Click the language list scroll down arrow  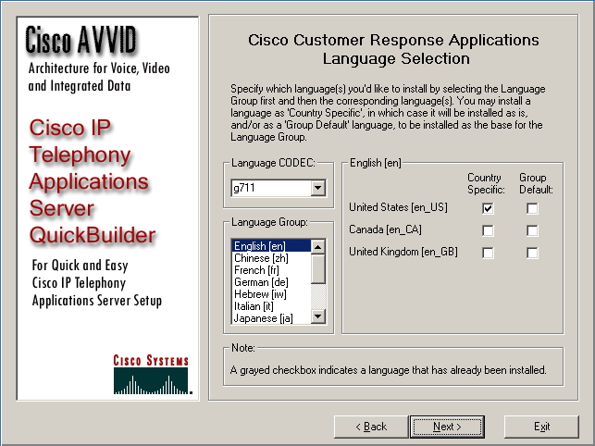(318, 316)
